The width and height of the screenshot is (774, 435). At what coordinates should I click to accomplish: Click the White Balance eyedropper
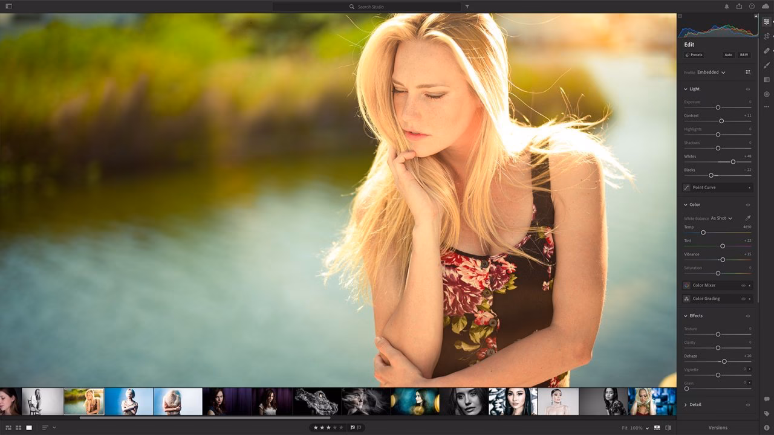click(748, 218)
